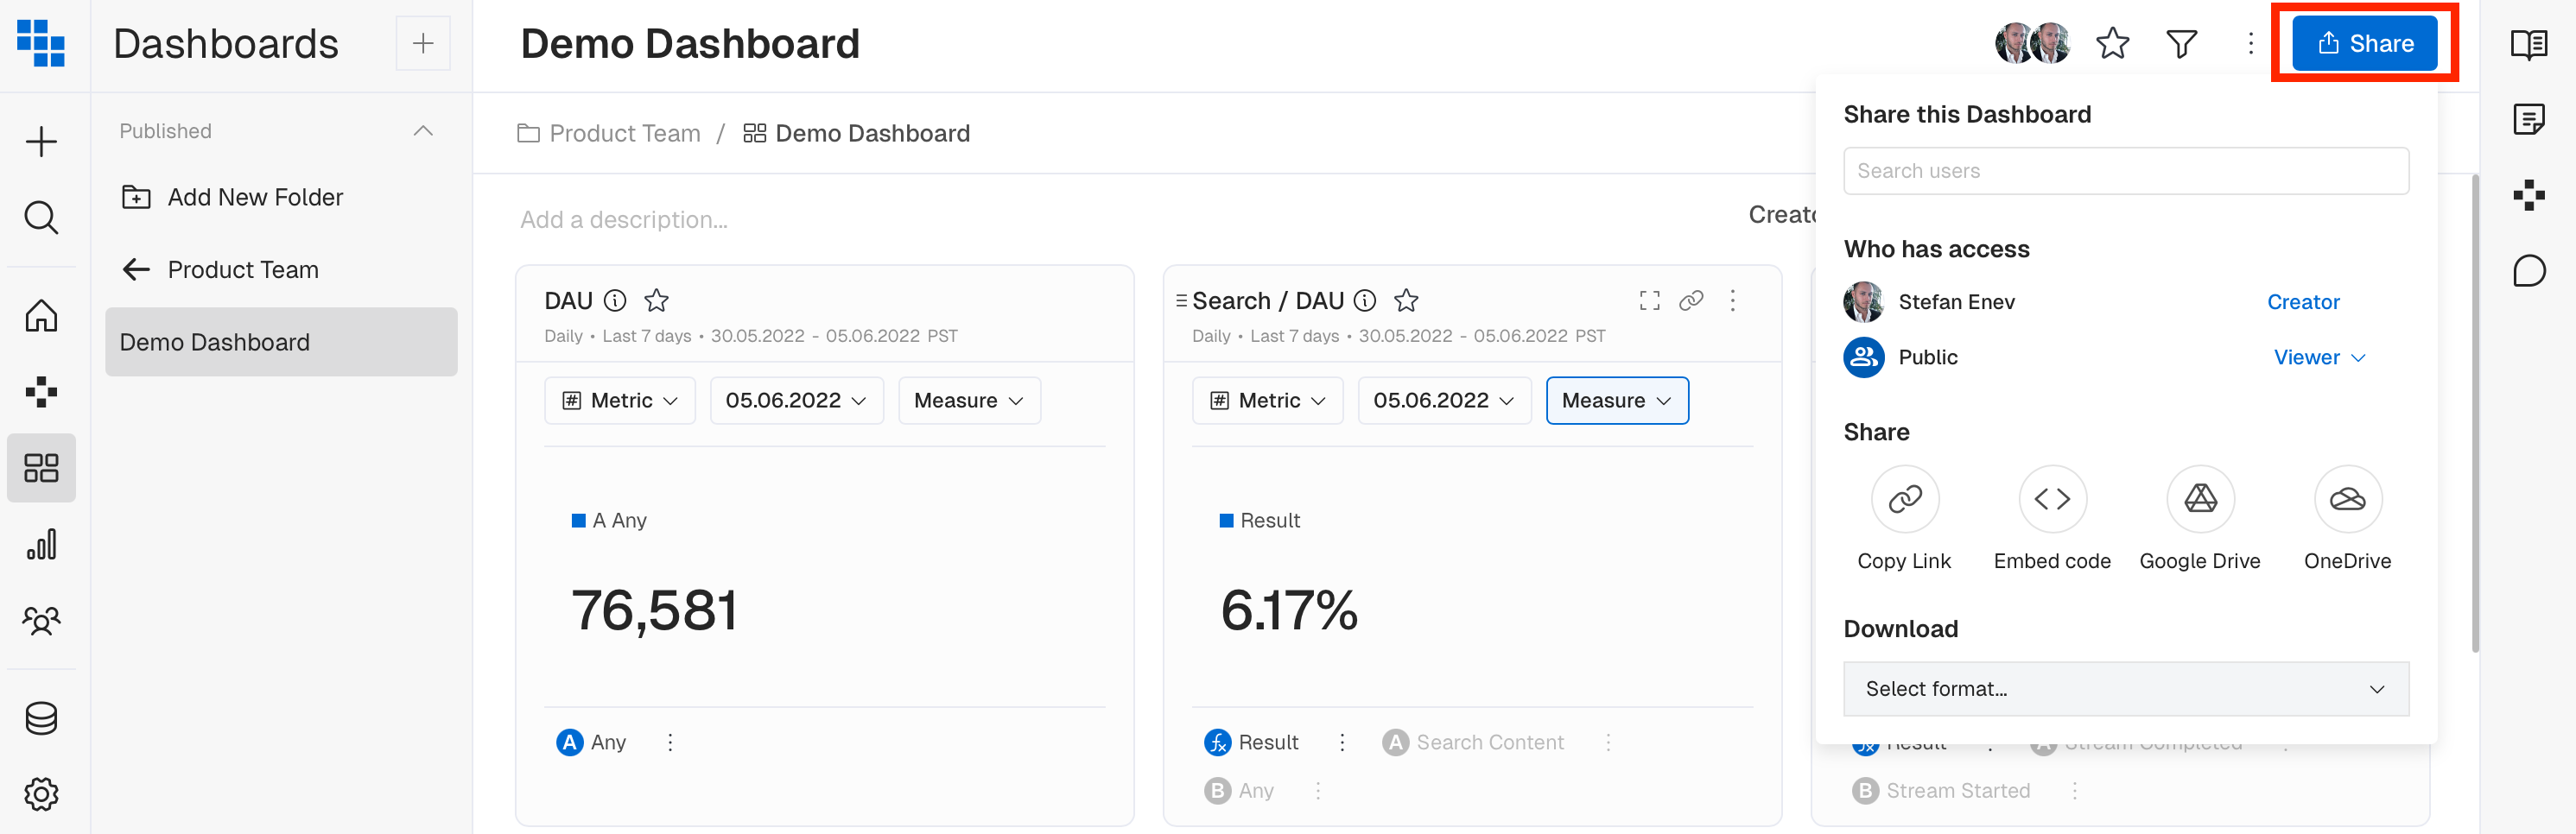Open options next to Result in Search / DAU
This screenshot has height=834, width=2576.
(x=1342, y=742)
